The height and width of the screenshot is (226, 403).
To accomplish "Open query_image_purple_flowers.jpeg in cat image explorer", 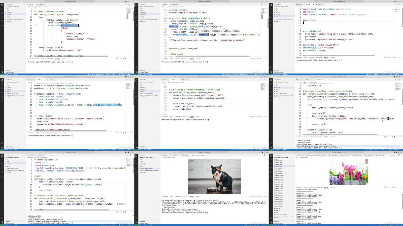I will click(150, 170).
